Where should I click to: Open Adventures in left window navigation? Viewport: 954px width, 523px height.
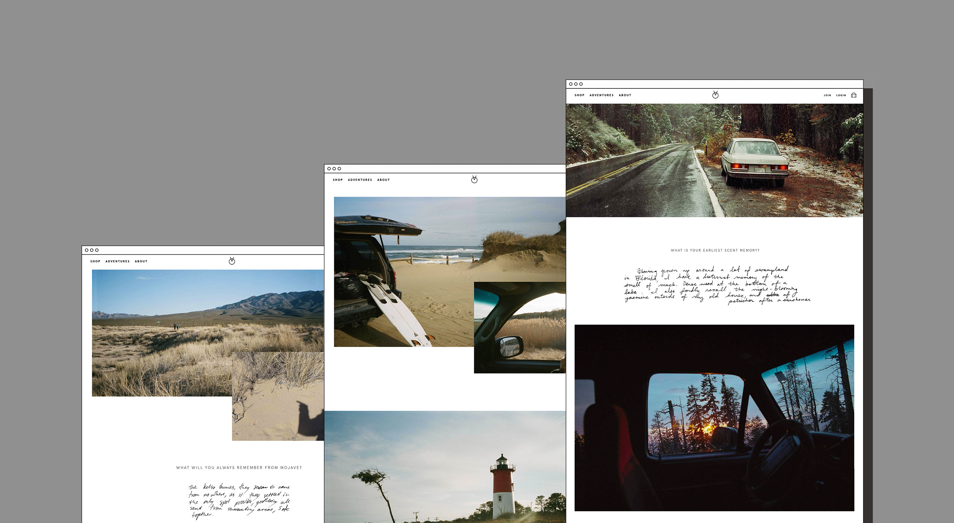pos(117,261)
